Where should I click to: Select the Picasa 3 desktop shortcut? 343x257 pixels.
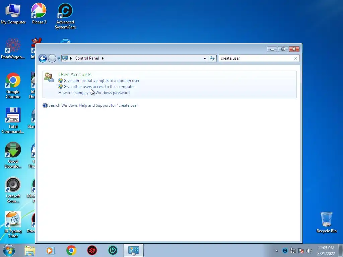click(39, 13)
